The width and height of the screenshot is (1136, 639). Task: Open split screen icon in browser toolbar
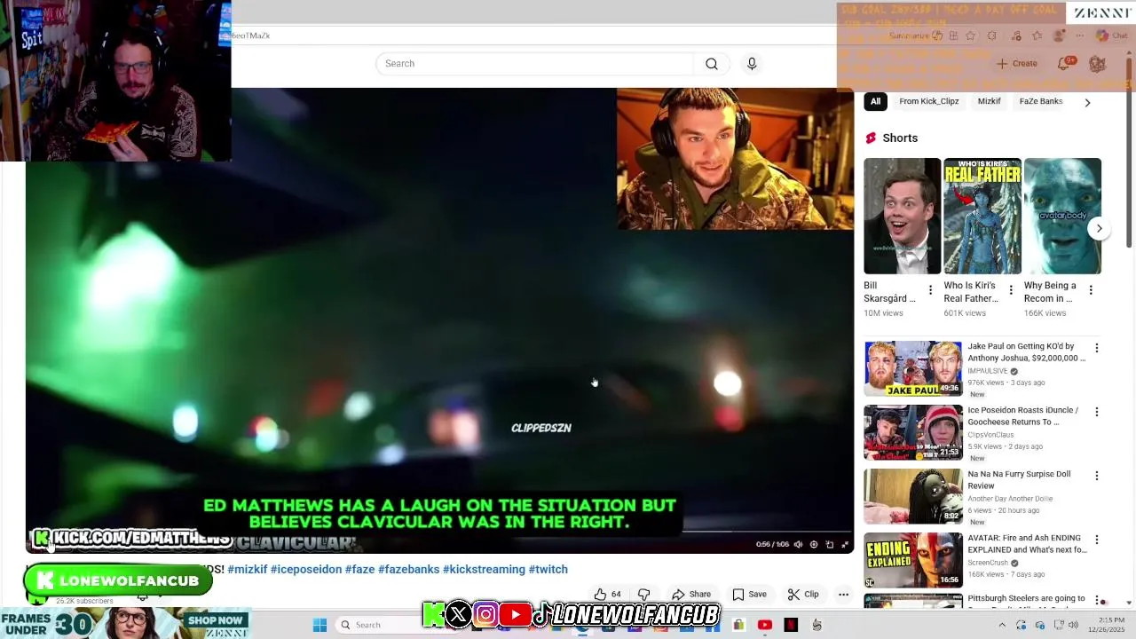pyautogui.click(x=953, y=35)
